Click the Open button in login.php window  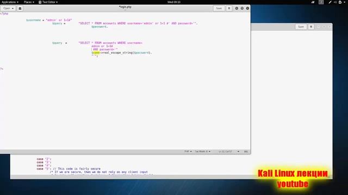(8, 9)
